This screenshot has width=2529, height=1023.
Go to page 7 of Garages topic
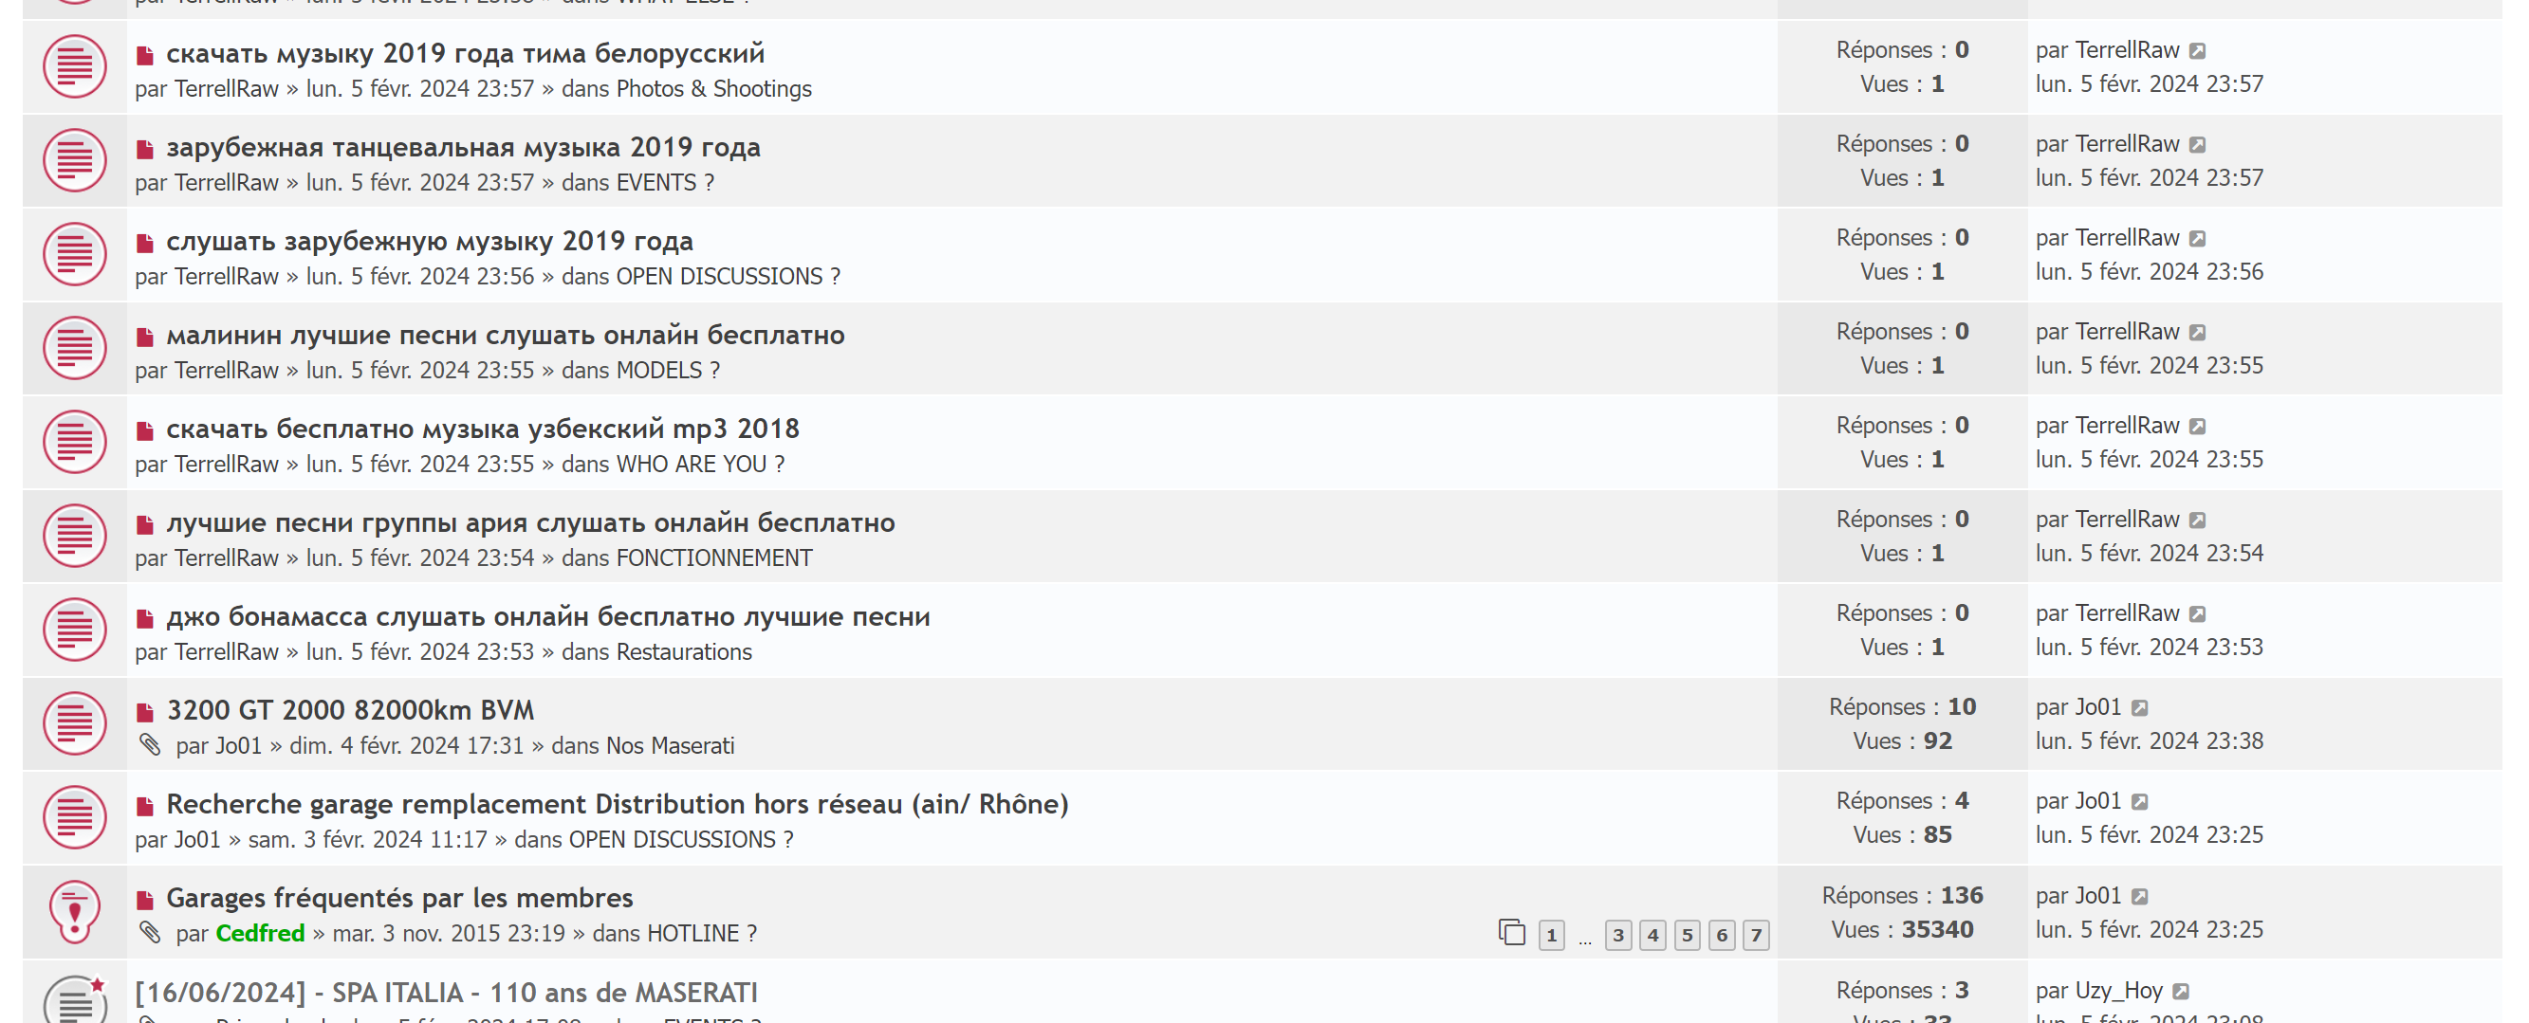point(1757,935)
